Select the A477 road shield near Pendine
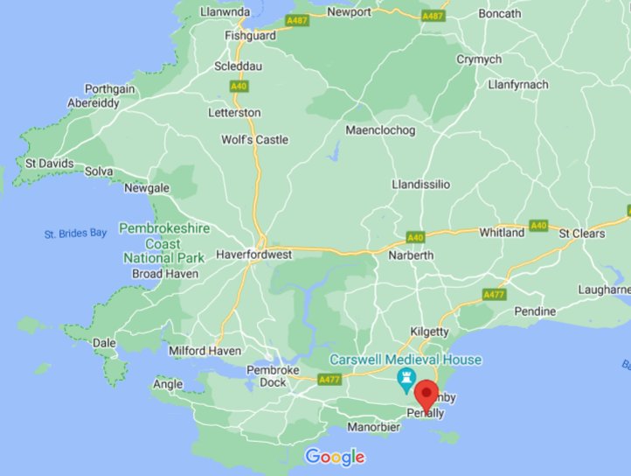The width and height of the screenshot is (631, 476). click(494, 295)
